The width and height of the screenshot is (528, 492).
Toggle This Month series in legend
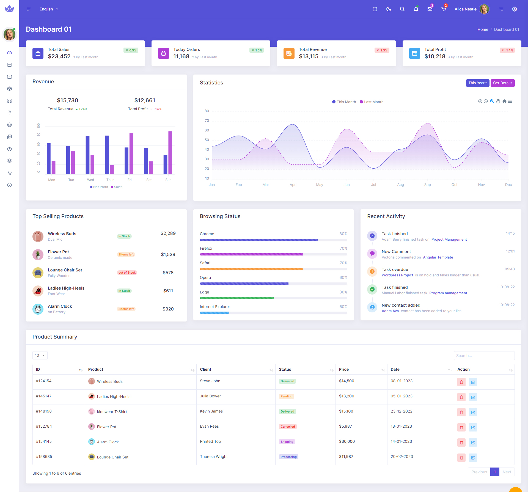pos(344,102)
